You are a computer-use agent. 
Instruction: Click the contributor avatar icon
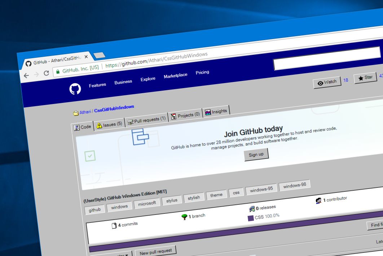pyautogui.click(x=318, y=201)
